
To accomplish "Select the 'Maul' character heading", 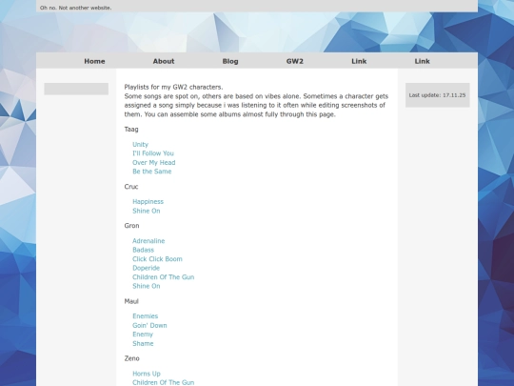I will coord(131,301).
